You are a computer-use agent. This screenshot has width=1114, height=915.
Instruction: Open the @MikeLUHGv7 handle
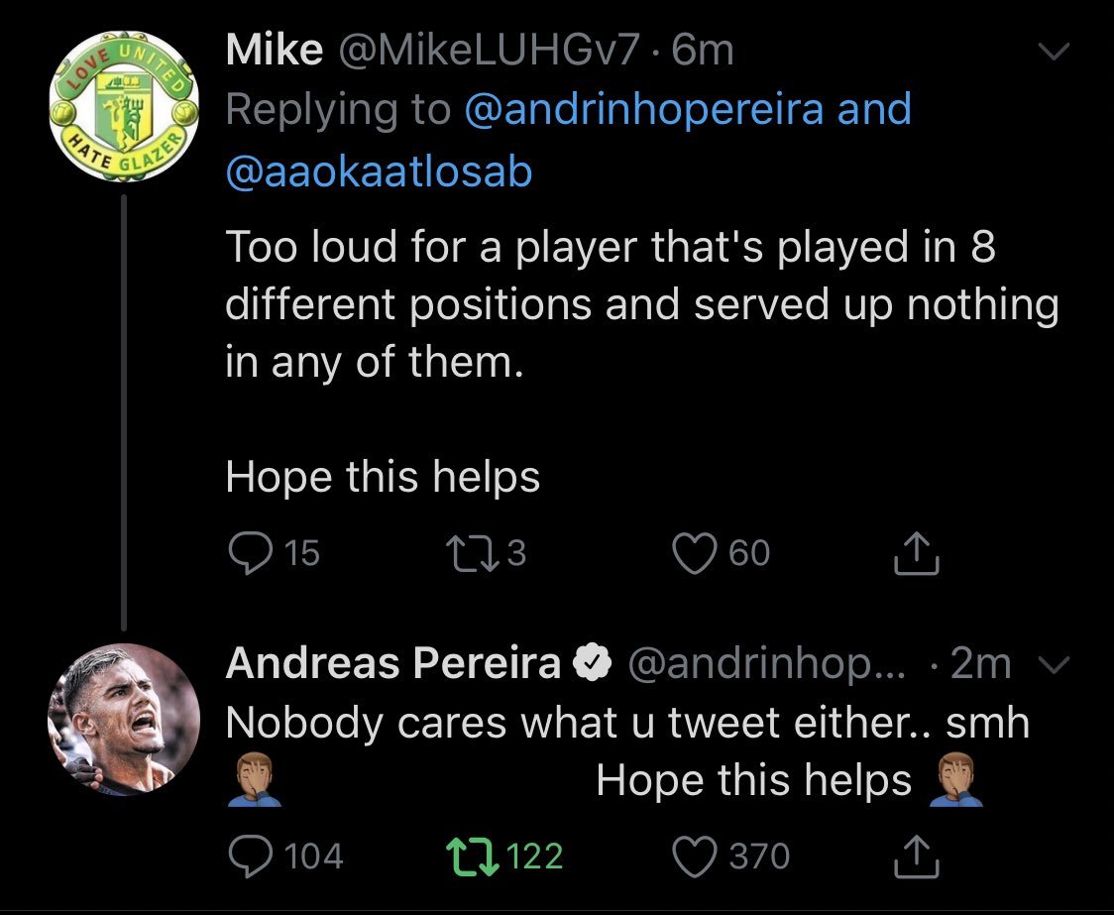(x=490, y=51)
